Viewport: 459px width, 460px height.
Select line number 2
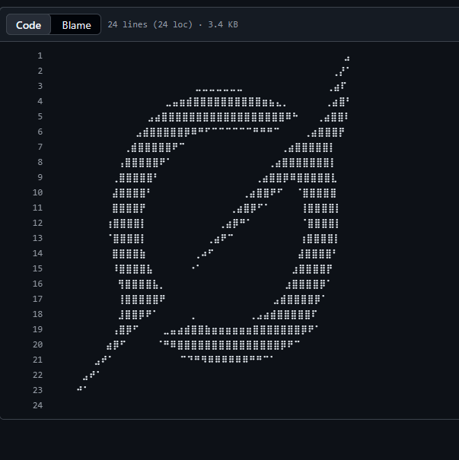point(40,71)
